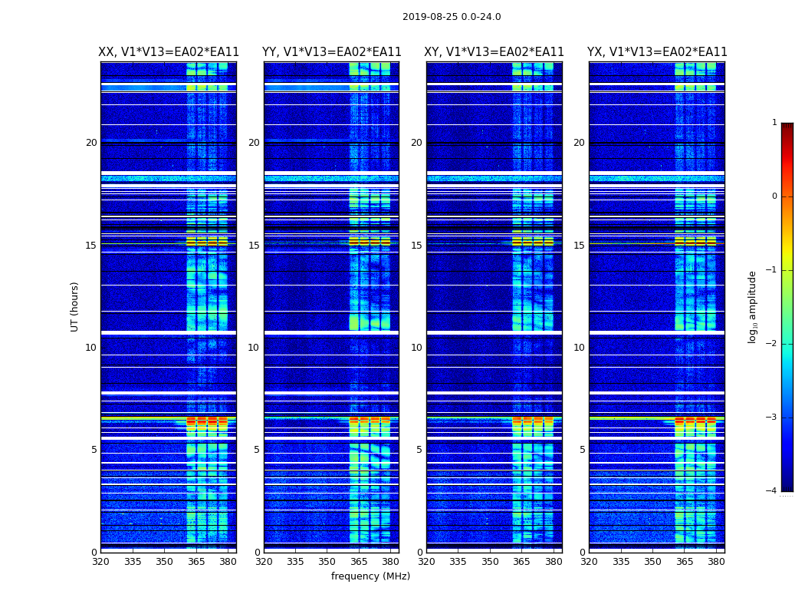Click the 10 hour tick label of YY plot
Viewport: 805px width, 614px height.
pos(254,348)
